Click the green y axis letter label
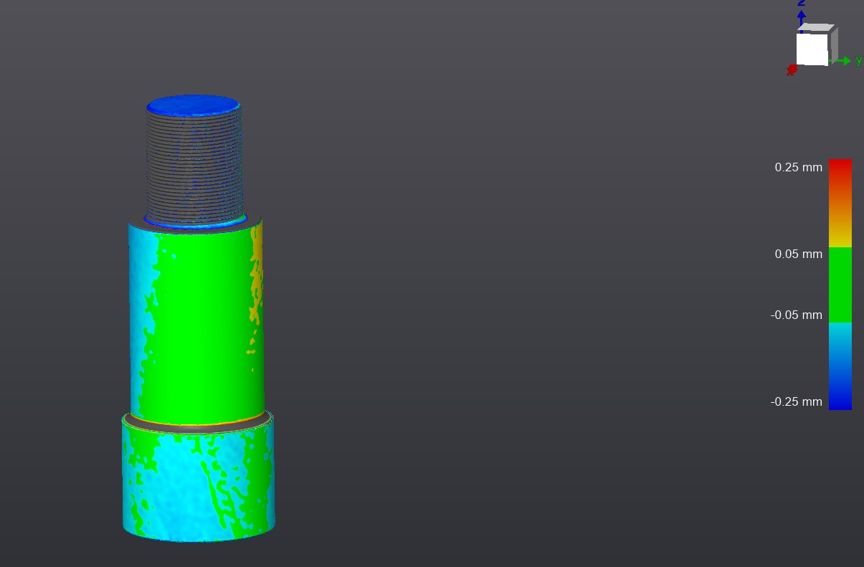The height and width of the screenshot is (567, 864). 859,60
